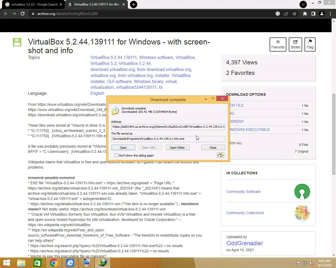Minimize the Download complete dialog
Screen dimensions: 336x268
206,99
